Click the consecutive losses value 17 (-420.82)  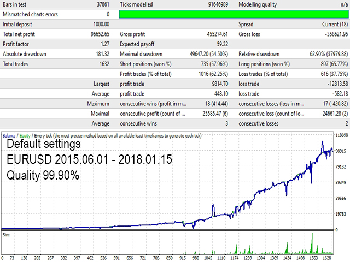point(335,104)
